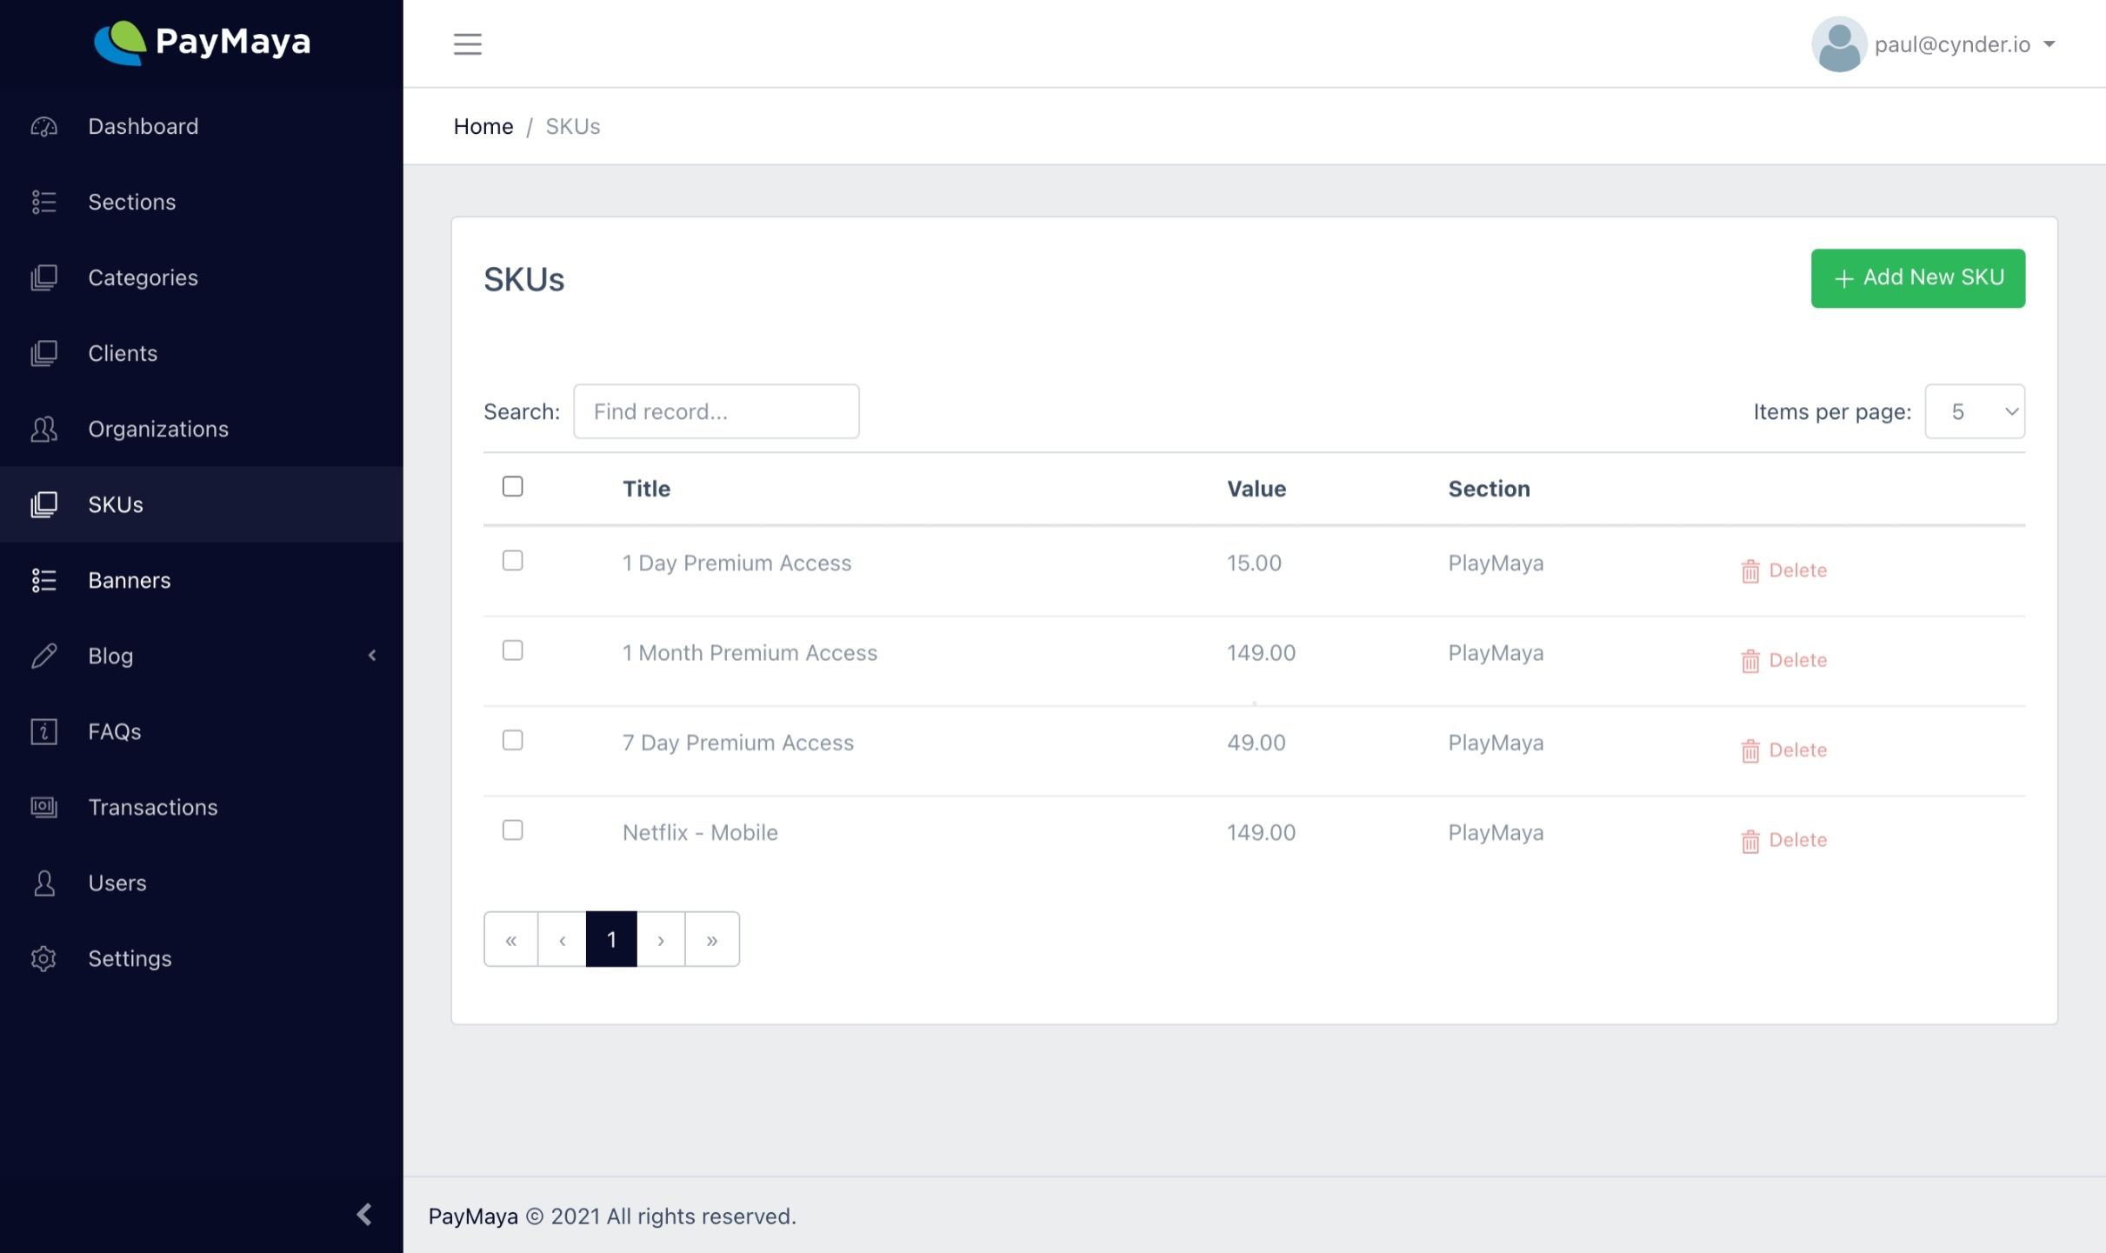This screenshot has width=2106, height=1253.
Task: Go to next page in pagination
Action: tap(661, 939)
